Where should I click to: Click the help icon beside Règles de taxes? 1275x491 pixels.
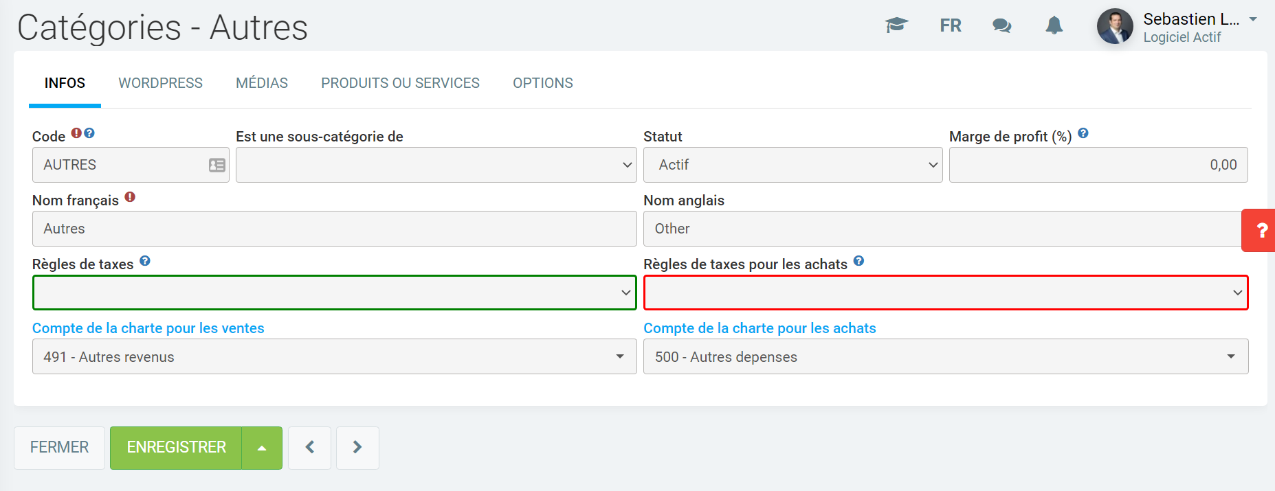tap(145, 261)
